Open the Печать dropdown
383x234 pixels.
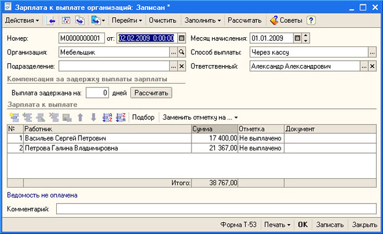277,225
